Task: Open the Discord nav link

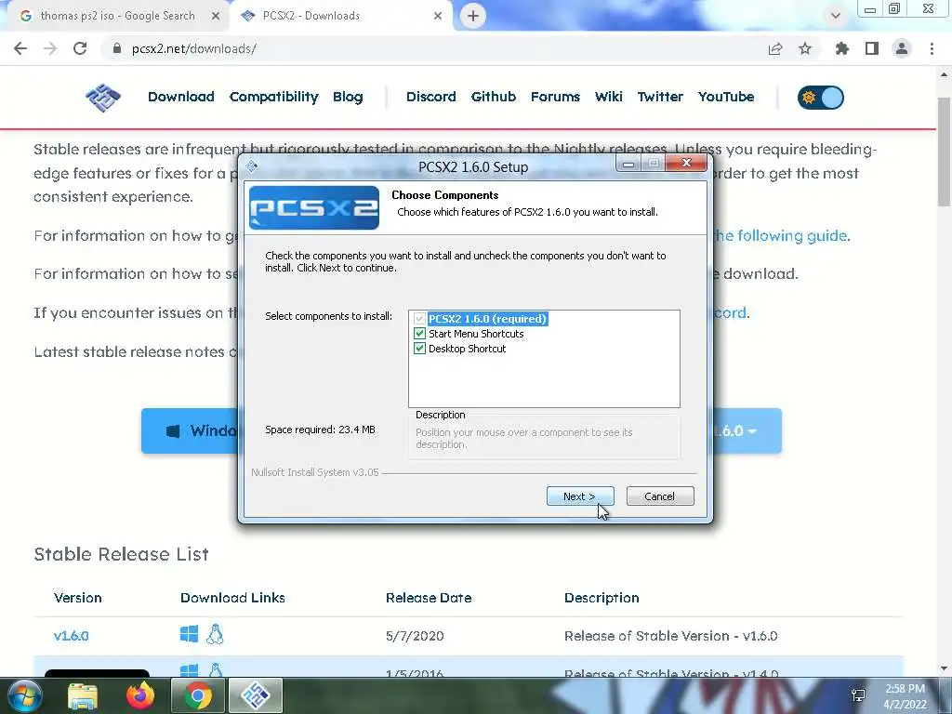Action: point(431,97)
